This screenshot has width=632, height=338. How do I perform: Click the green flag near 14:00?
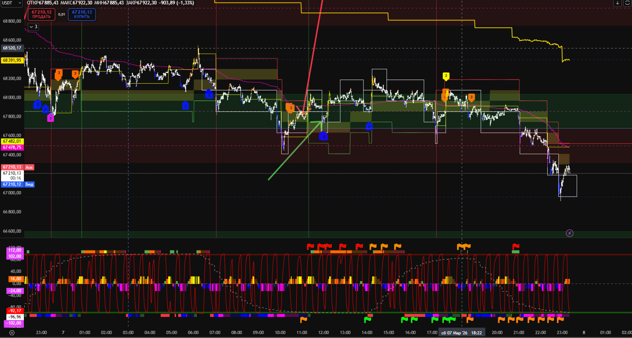[x=368, y=319]
